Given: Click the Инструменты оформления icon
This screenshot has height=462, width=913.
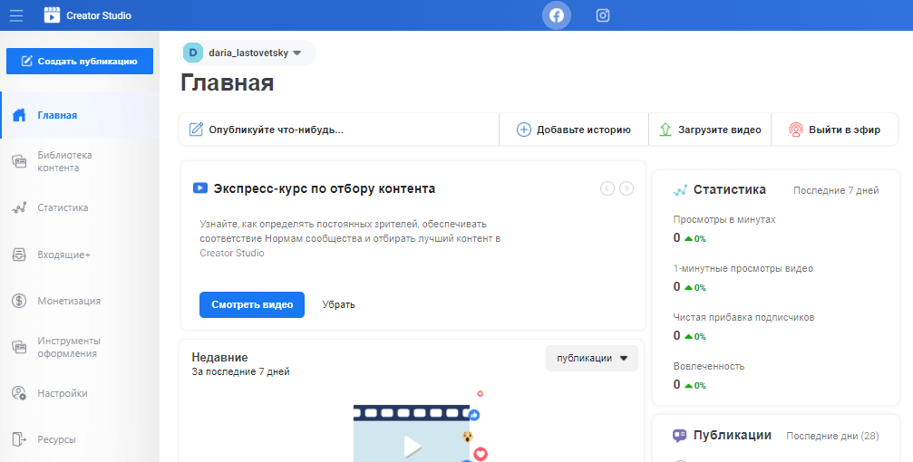Looking at the screenshot, I should coord(19,347).
